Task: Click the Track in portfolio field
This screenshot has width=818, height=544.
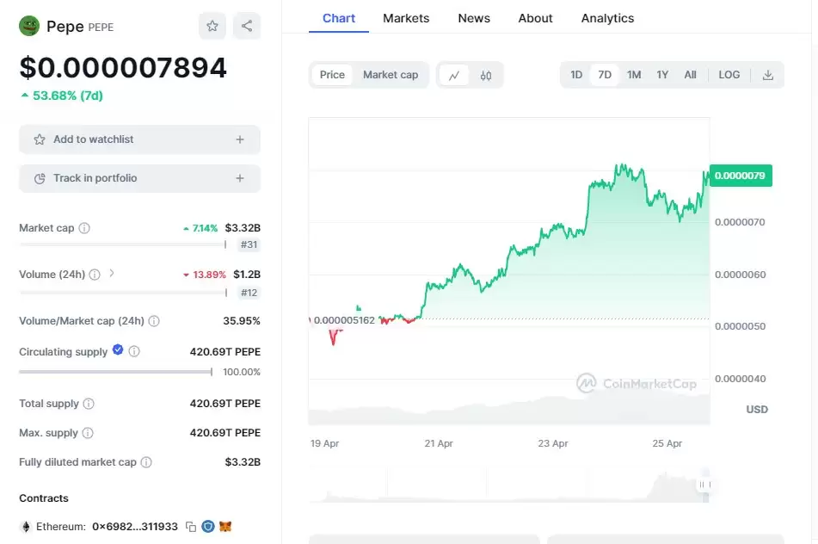Action: (139, 178)
